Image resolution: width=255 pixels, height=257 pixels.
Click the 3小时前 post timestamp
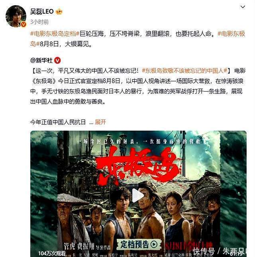click(39, 22)
